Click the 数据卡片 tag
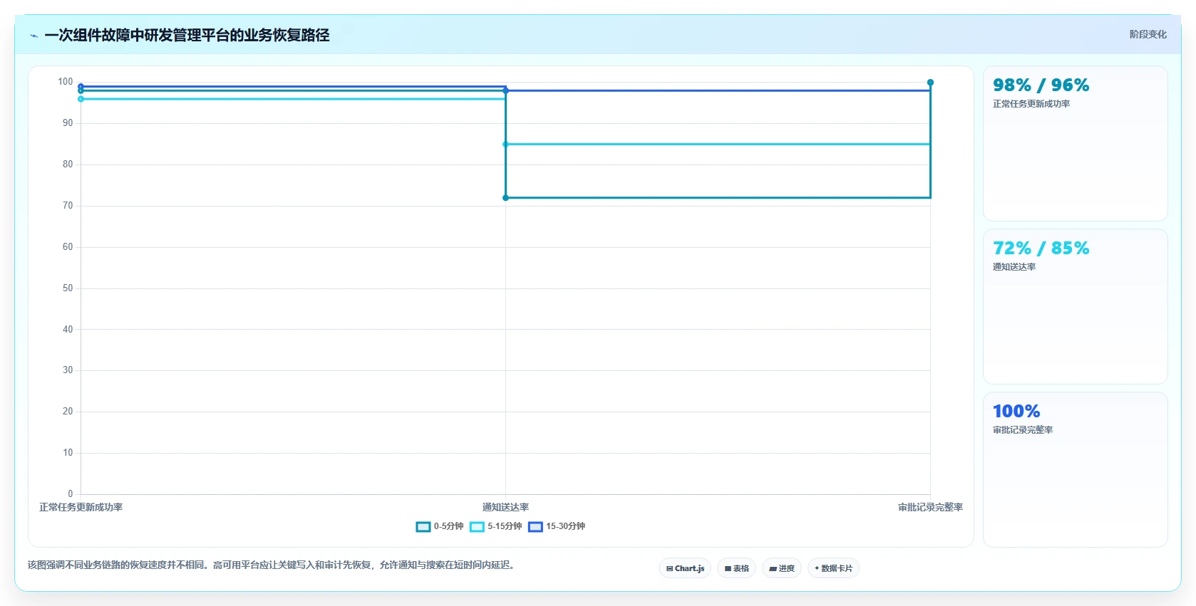 point(833,568)
